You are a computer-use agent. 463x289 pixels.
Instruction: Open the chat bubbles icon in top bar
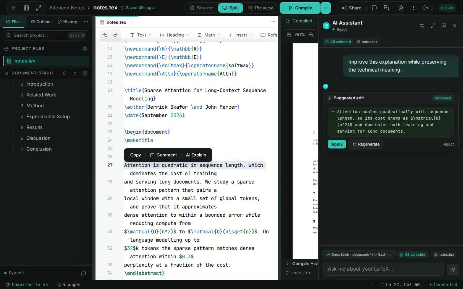[x=386, y=8]
